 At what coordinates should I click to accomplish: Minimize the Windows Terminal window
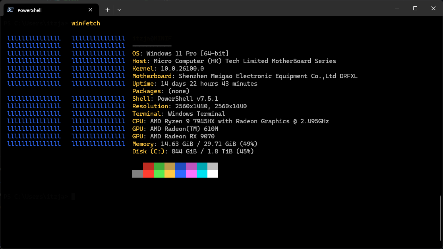[x=396, y=8]
